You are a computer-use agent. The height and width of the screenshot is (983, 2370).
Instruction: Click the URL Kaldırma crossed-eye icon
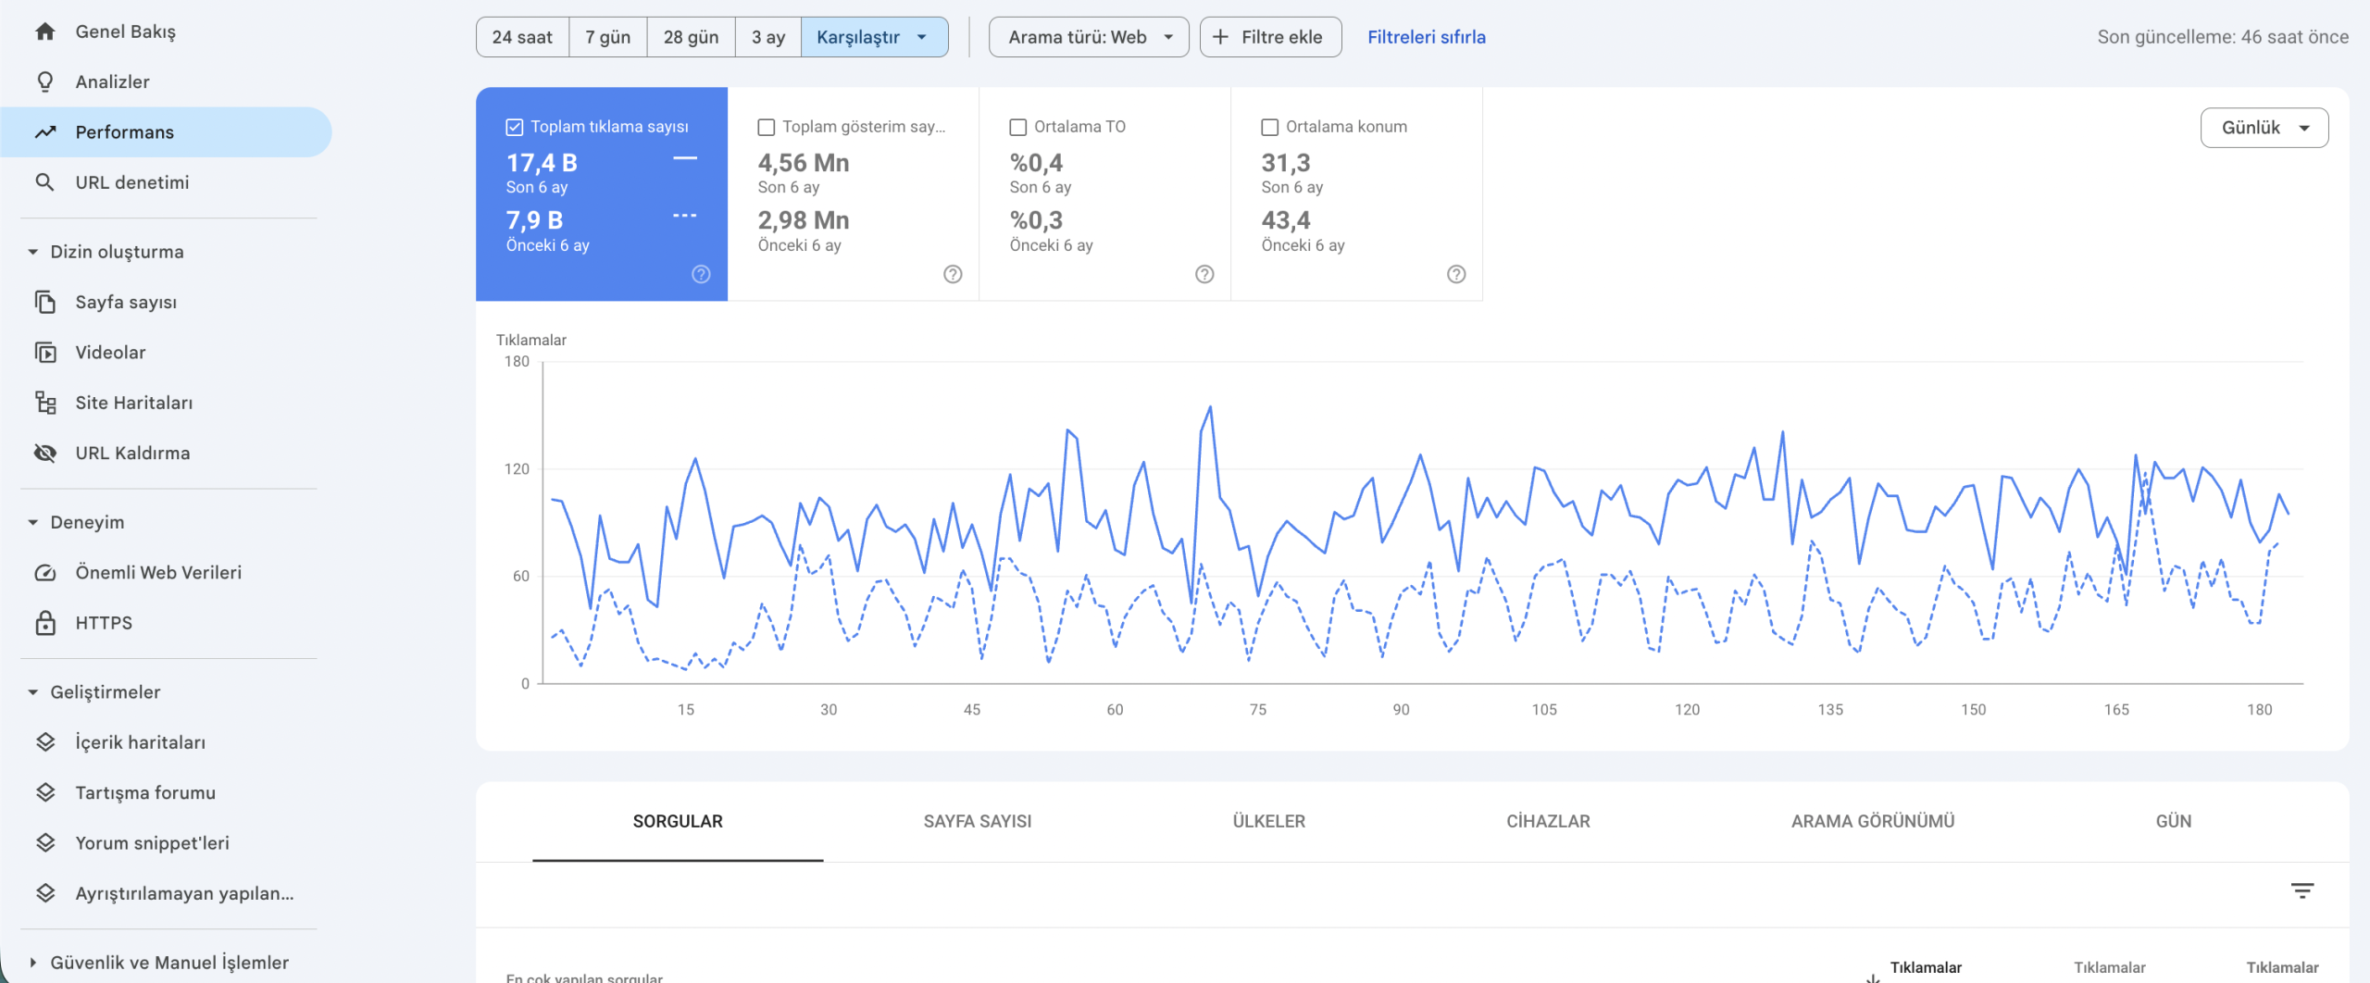click(x=44, y=453)
